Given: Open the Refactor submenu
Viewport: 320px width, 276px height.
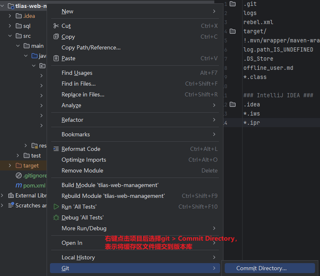Looking at the screenshot, I should pos(135,120).
